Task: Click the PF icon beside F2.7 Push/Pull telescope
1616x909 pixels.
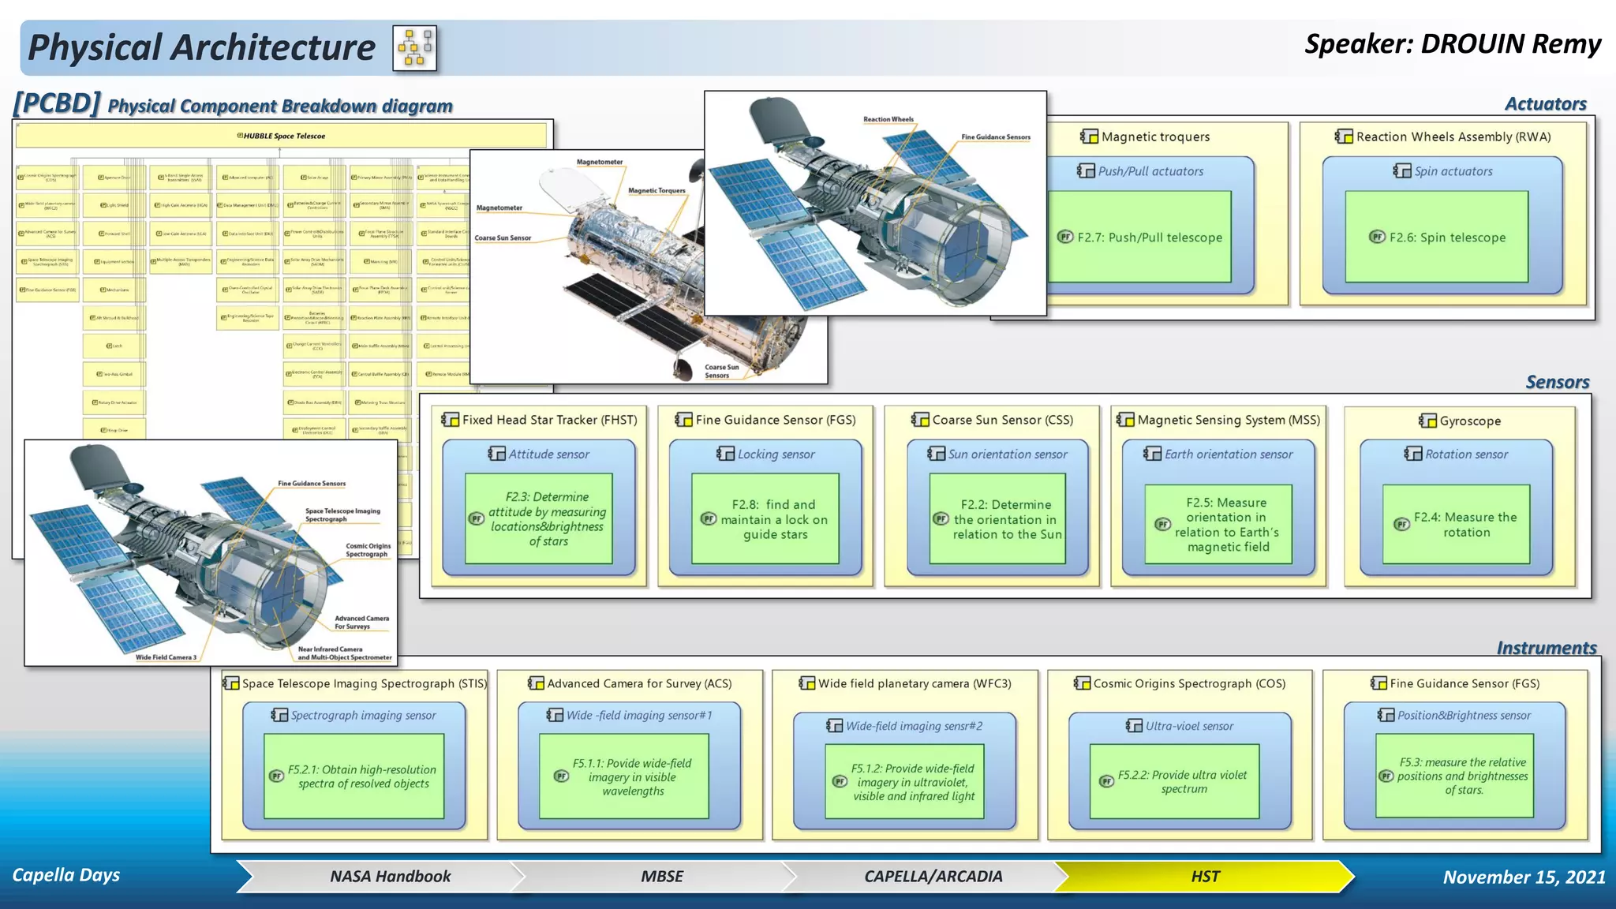Action: point(1065,237)
